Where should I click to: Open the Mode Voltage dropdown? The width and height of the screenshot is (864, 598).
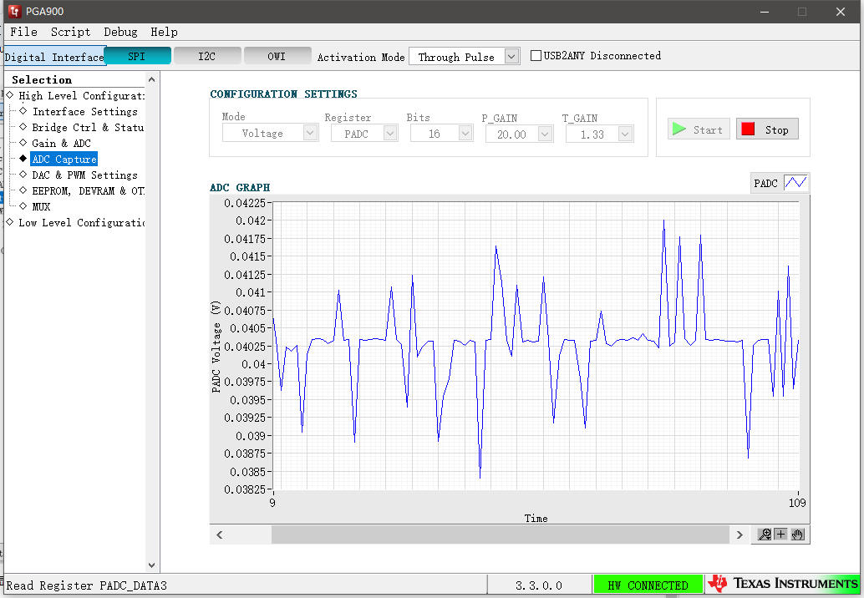coord(270,133)
